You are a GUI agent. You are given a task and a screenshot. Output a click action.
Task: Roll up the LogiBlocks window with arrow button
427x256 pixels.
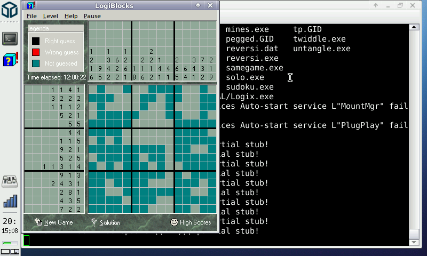[198, 6]
